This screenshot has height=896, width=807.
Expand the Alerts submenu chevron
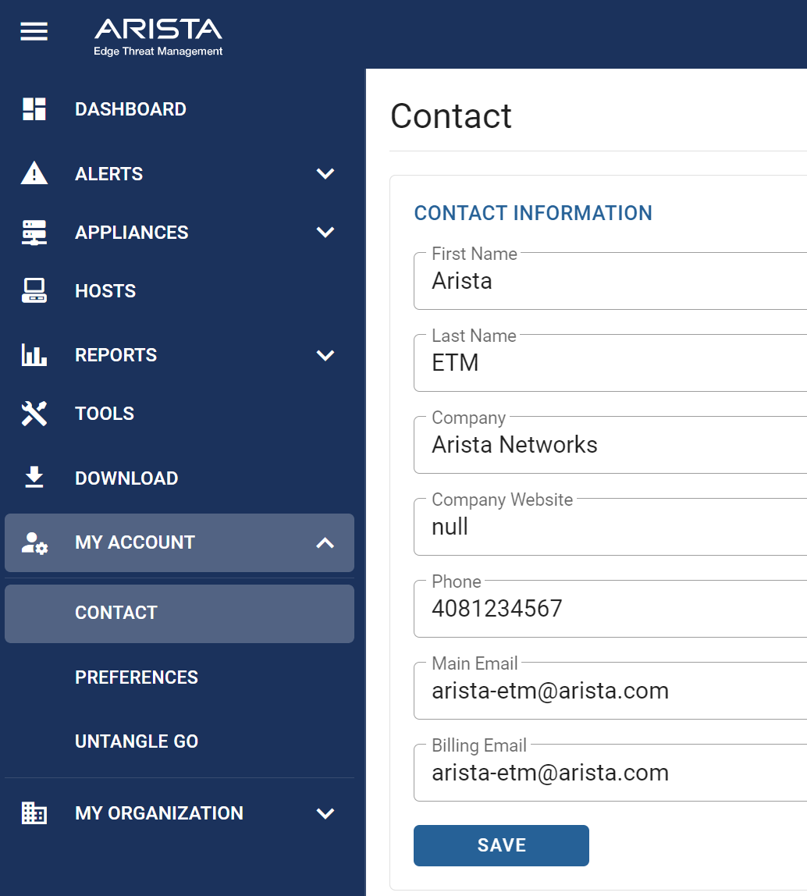coord(325,173)
